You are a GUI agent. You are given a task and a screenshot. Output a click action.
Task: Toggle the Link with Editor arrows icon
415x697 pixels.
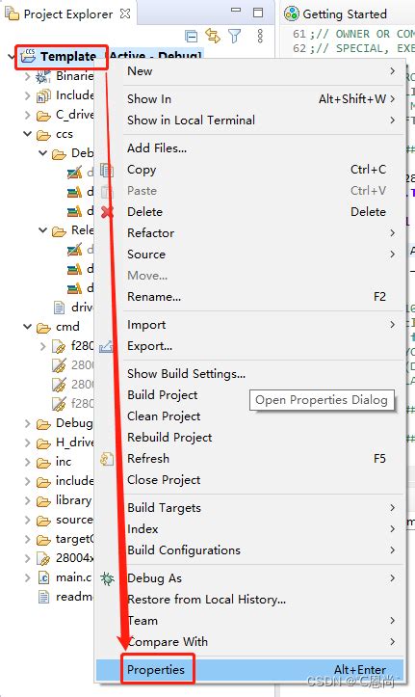(x=213, y=36)
